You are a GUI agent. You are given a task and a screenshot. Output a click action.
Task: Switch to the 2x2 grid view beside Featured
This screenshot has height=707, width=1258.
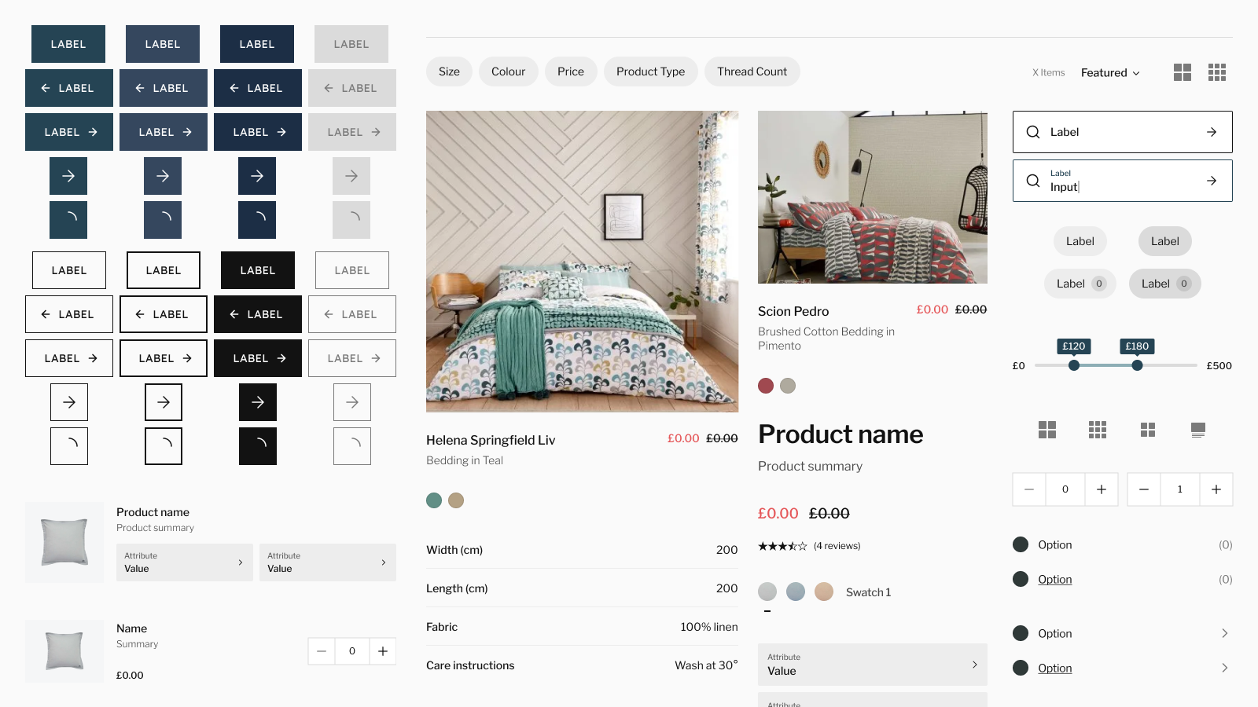click(x=1182, y=72)
